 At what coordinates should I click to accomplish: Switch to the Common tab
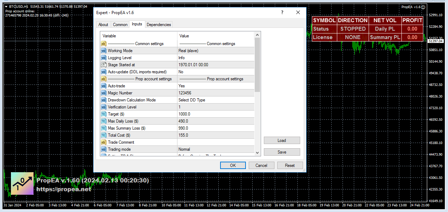(120, 25)
